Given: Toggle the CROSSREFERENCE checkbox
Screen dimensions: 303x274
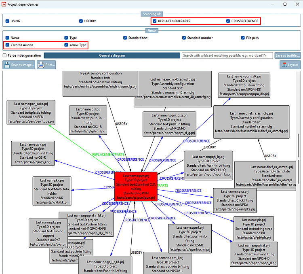Looking at the screenshot, I should pos(228,21).
